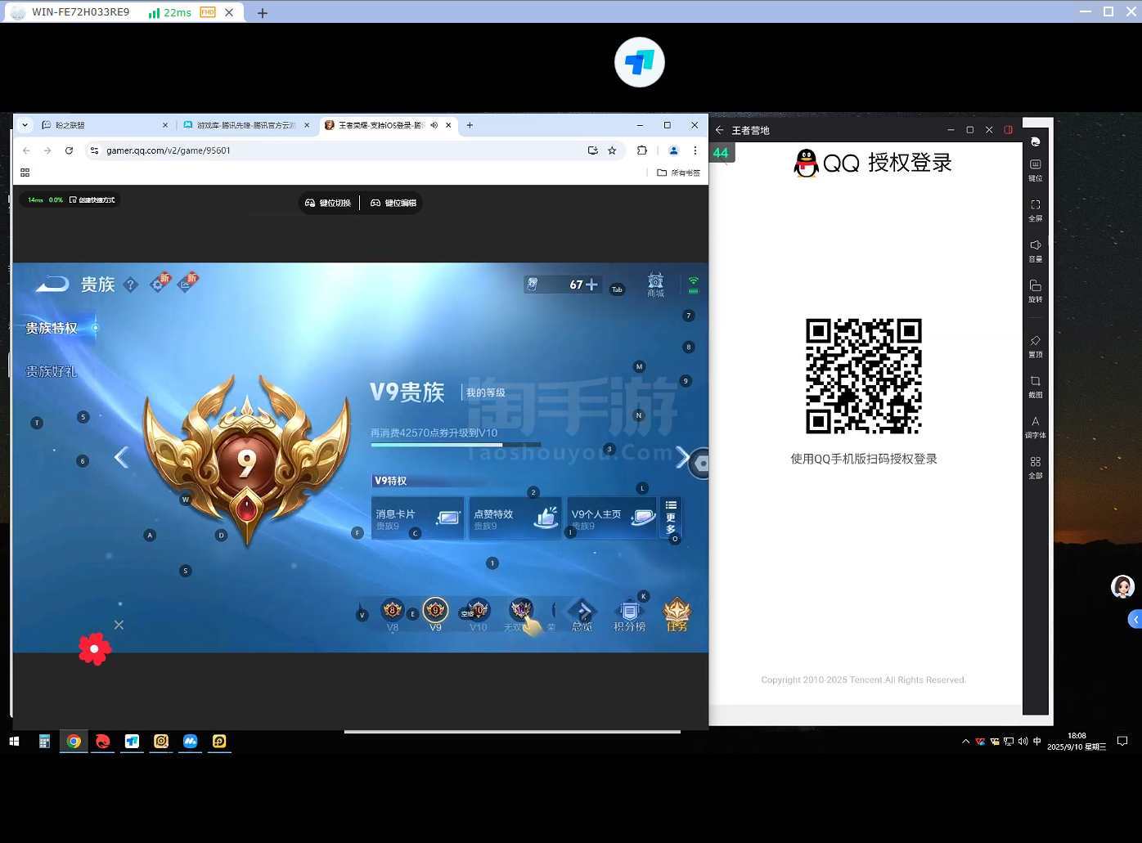The width and height of the screenshot is (1142, 843).
Task: Click the V10 upgrade progress bar
Action: 456,445
